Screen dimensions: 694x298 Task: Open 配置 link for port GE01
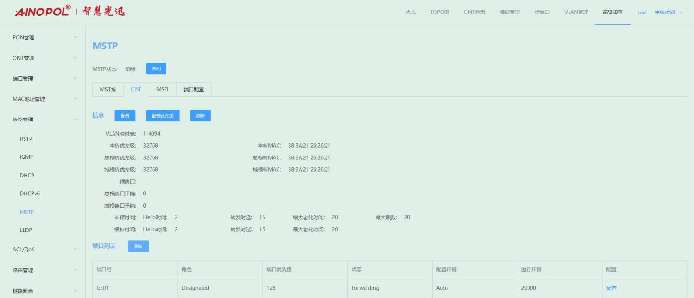click(611, 288)
